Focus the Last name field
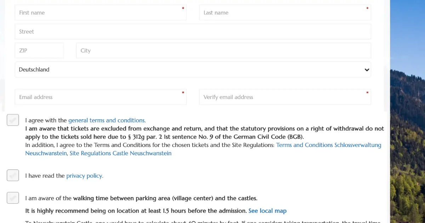Screen dimensions: 425x223 coord(285,13)
